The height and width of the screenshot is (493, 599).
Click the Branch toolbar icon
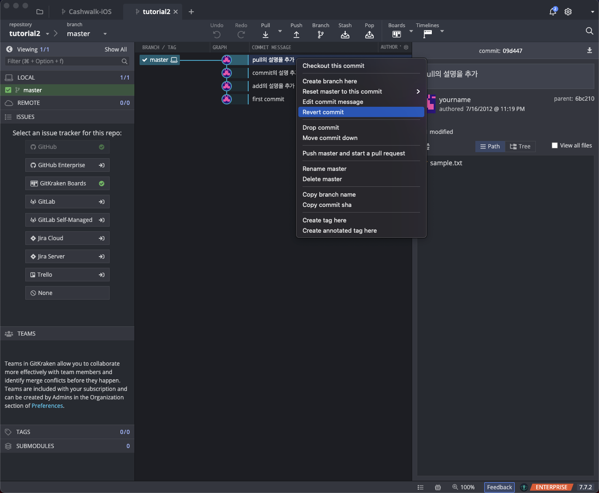[321, 35]
